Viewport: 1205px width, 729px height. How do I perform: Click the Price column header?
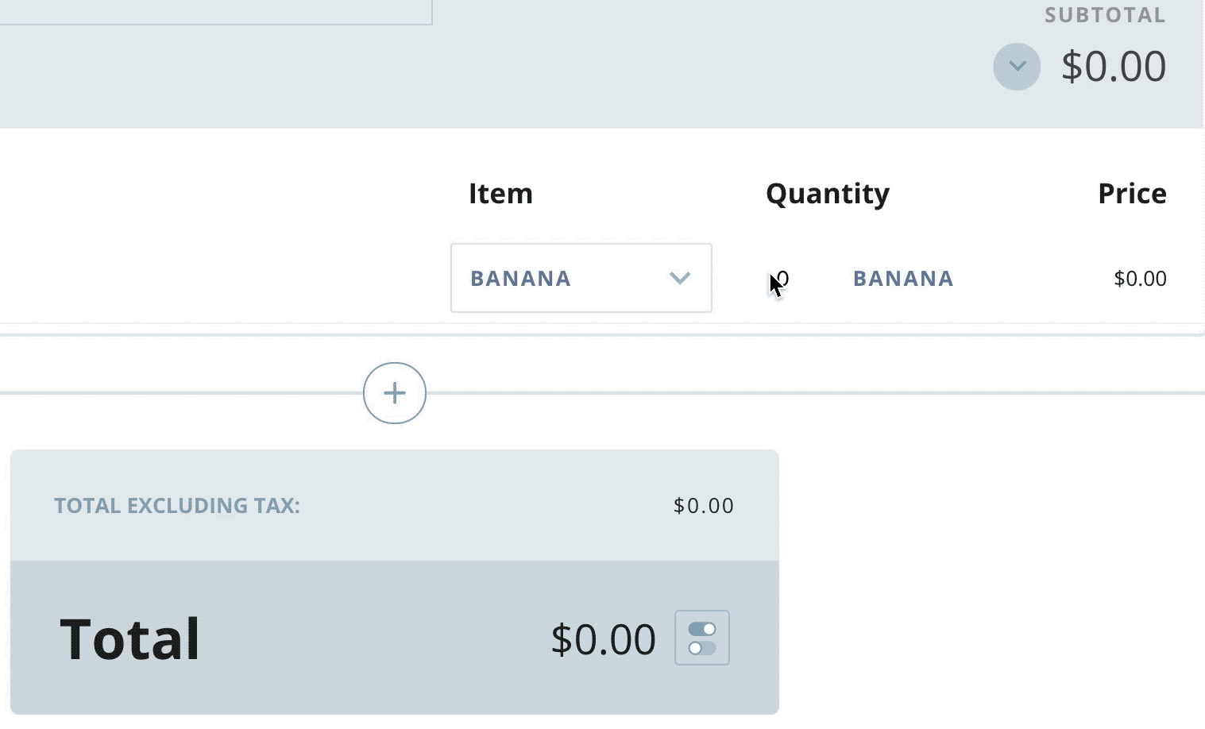[1132, 194]
